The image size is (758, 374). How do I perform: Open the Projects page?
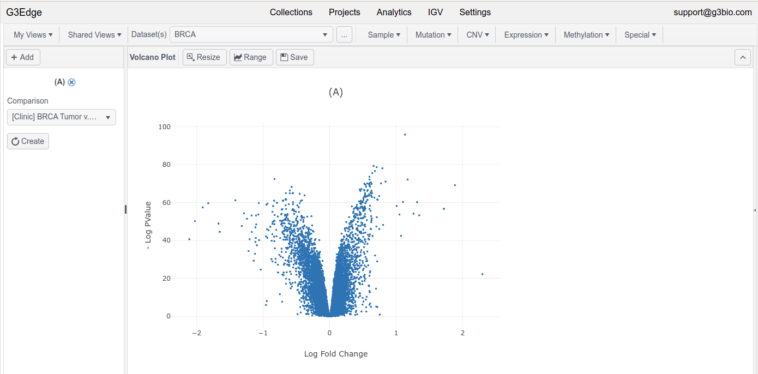click(345, 12)
